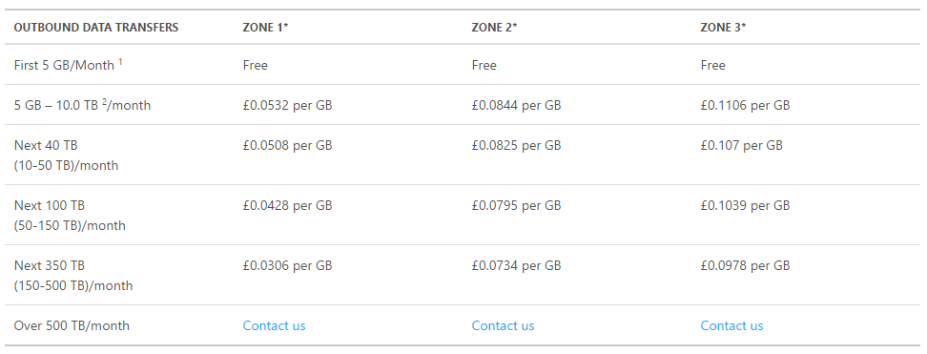The height and width of the screenshot is (354, 927).
Task: Click the Over 500 TB/month row label
Action: pyautogui.click(x=72, y=325)
